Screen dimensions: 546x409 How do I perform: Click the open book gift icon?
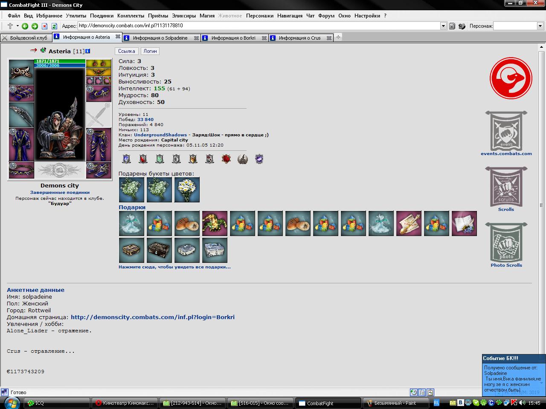464,223
